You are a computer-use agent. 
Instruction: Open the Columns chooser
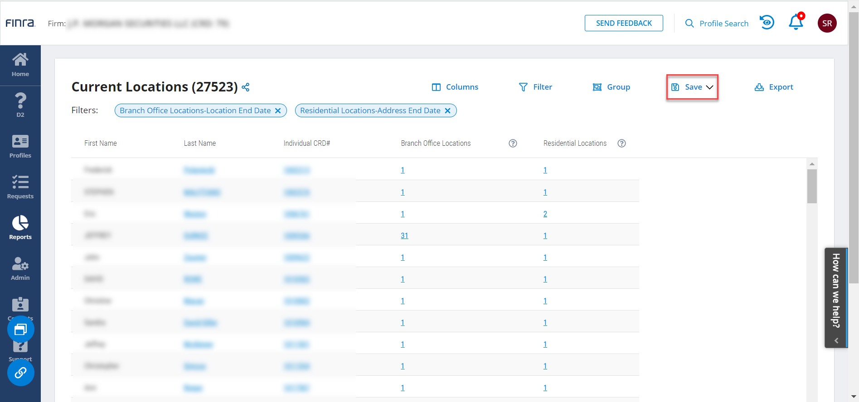click(x=455, y=87)
